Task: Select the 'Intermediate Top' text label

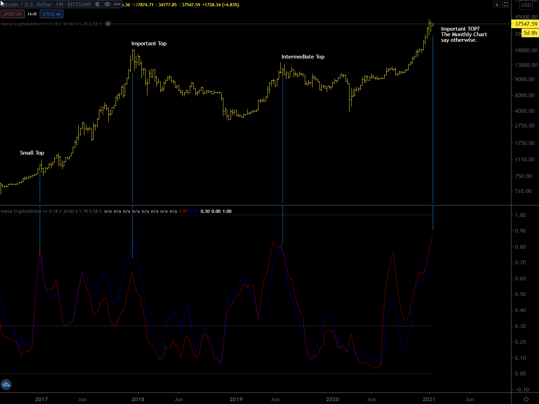Action: [303, 57]
